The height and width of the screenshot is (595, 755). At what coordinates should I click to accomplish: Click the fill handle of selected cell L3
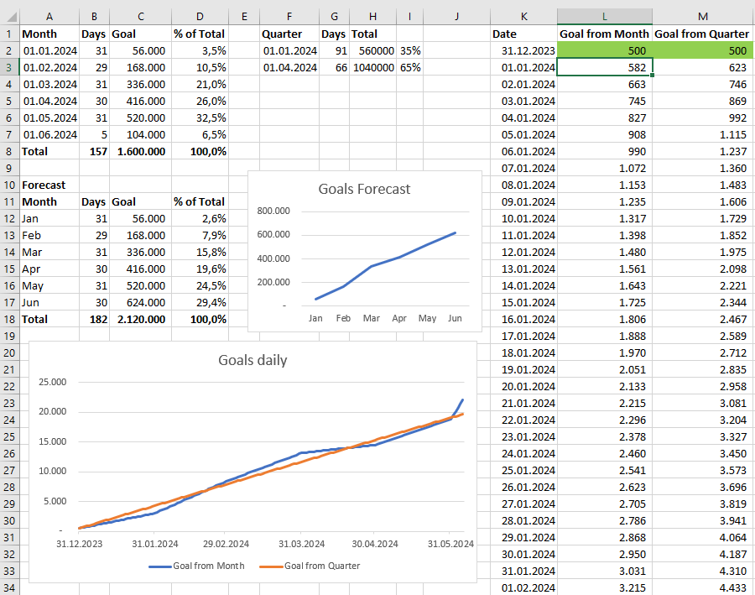(x=652, y=76)
